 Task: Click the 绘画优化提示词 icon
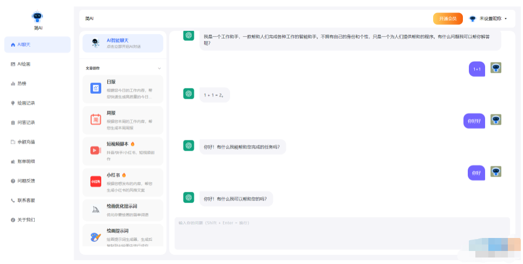pyautogui.click(x=96, y=211)
